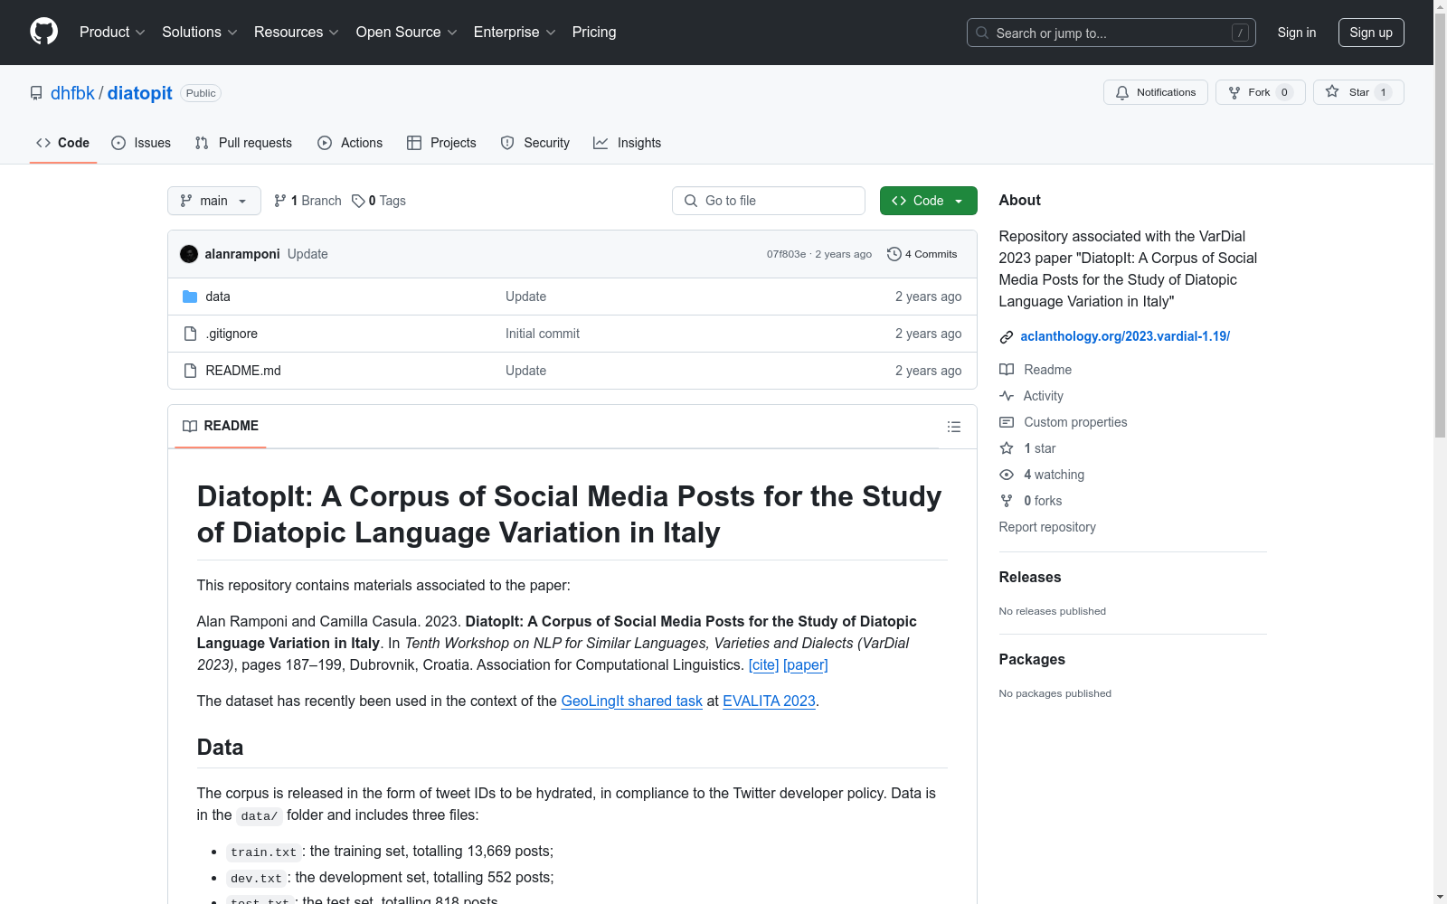Viewport: 1447px width, 904px height.
Task: Open the Actions tab
Action: click(350, 143)
